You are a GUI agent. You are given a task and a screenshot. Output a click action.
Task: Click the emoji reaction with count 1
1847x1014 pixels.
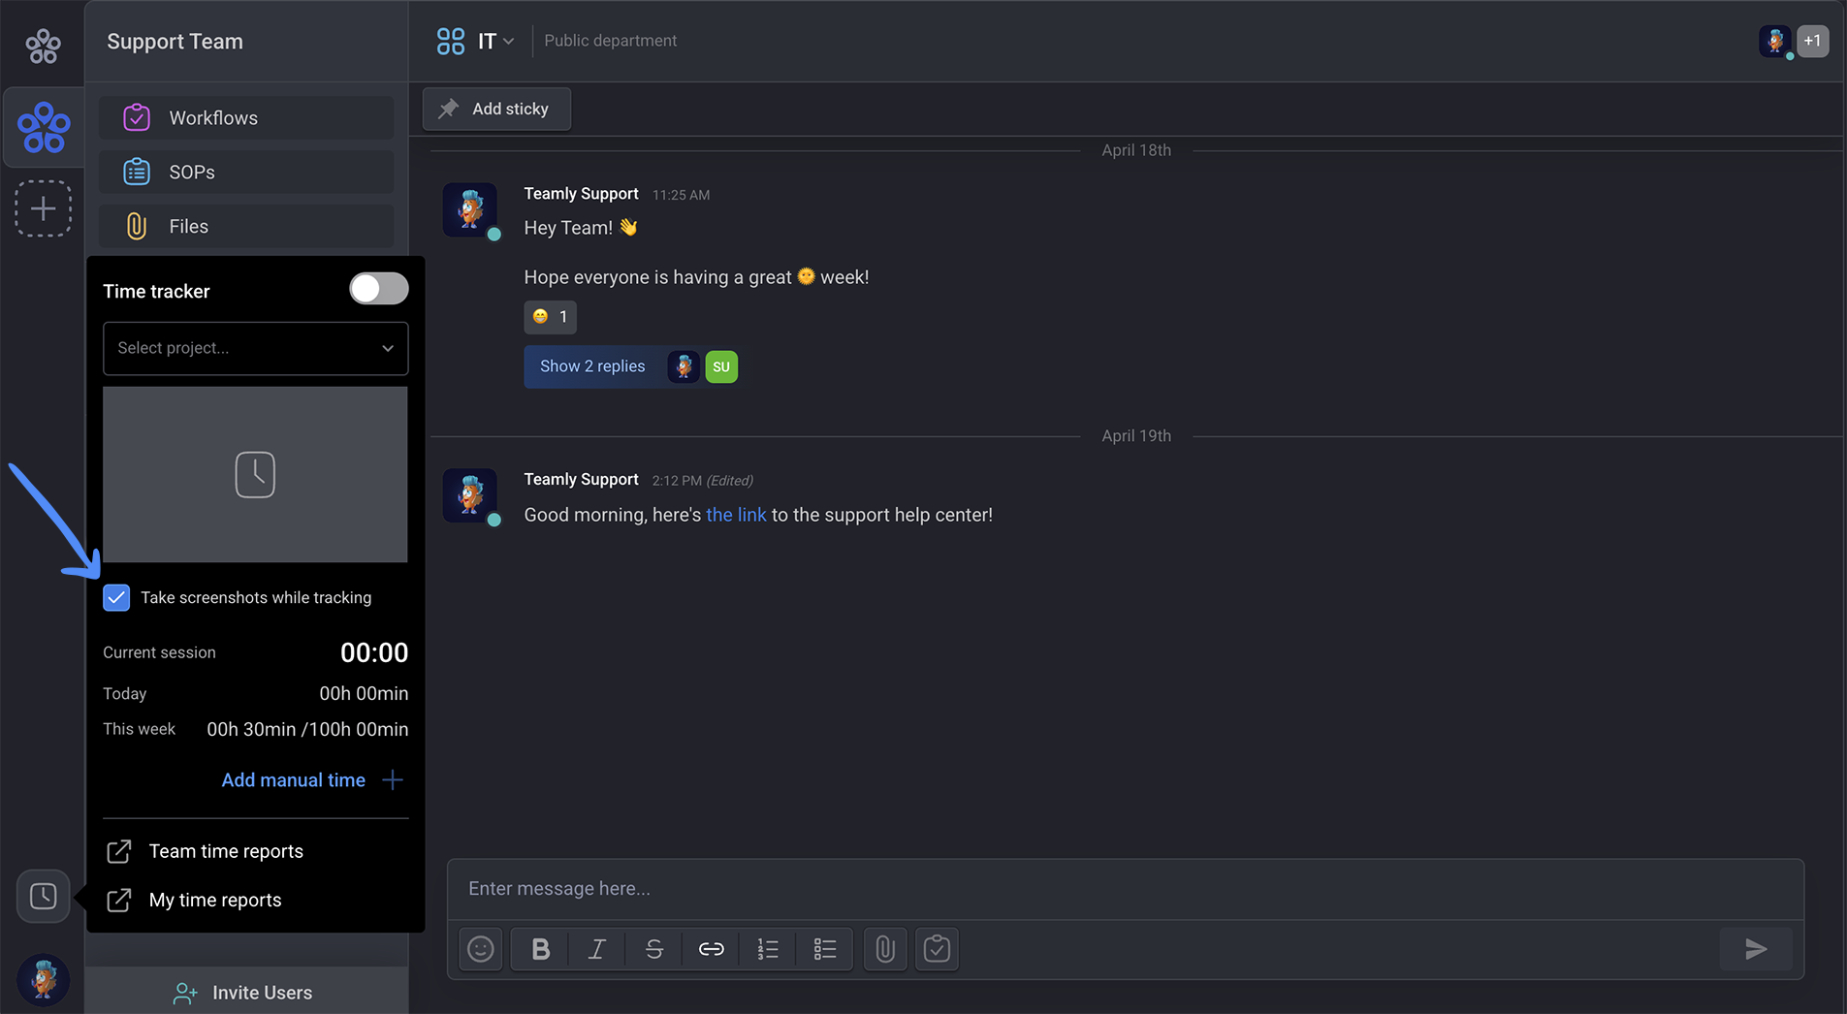click(x=550, y=317)
